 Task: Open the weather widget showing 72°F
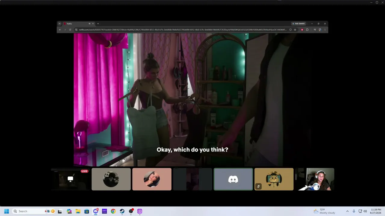point(324,211)
